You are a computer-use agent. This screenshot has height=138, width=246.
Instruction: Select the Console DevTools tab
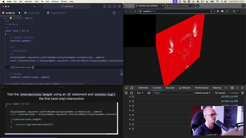157,88
